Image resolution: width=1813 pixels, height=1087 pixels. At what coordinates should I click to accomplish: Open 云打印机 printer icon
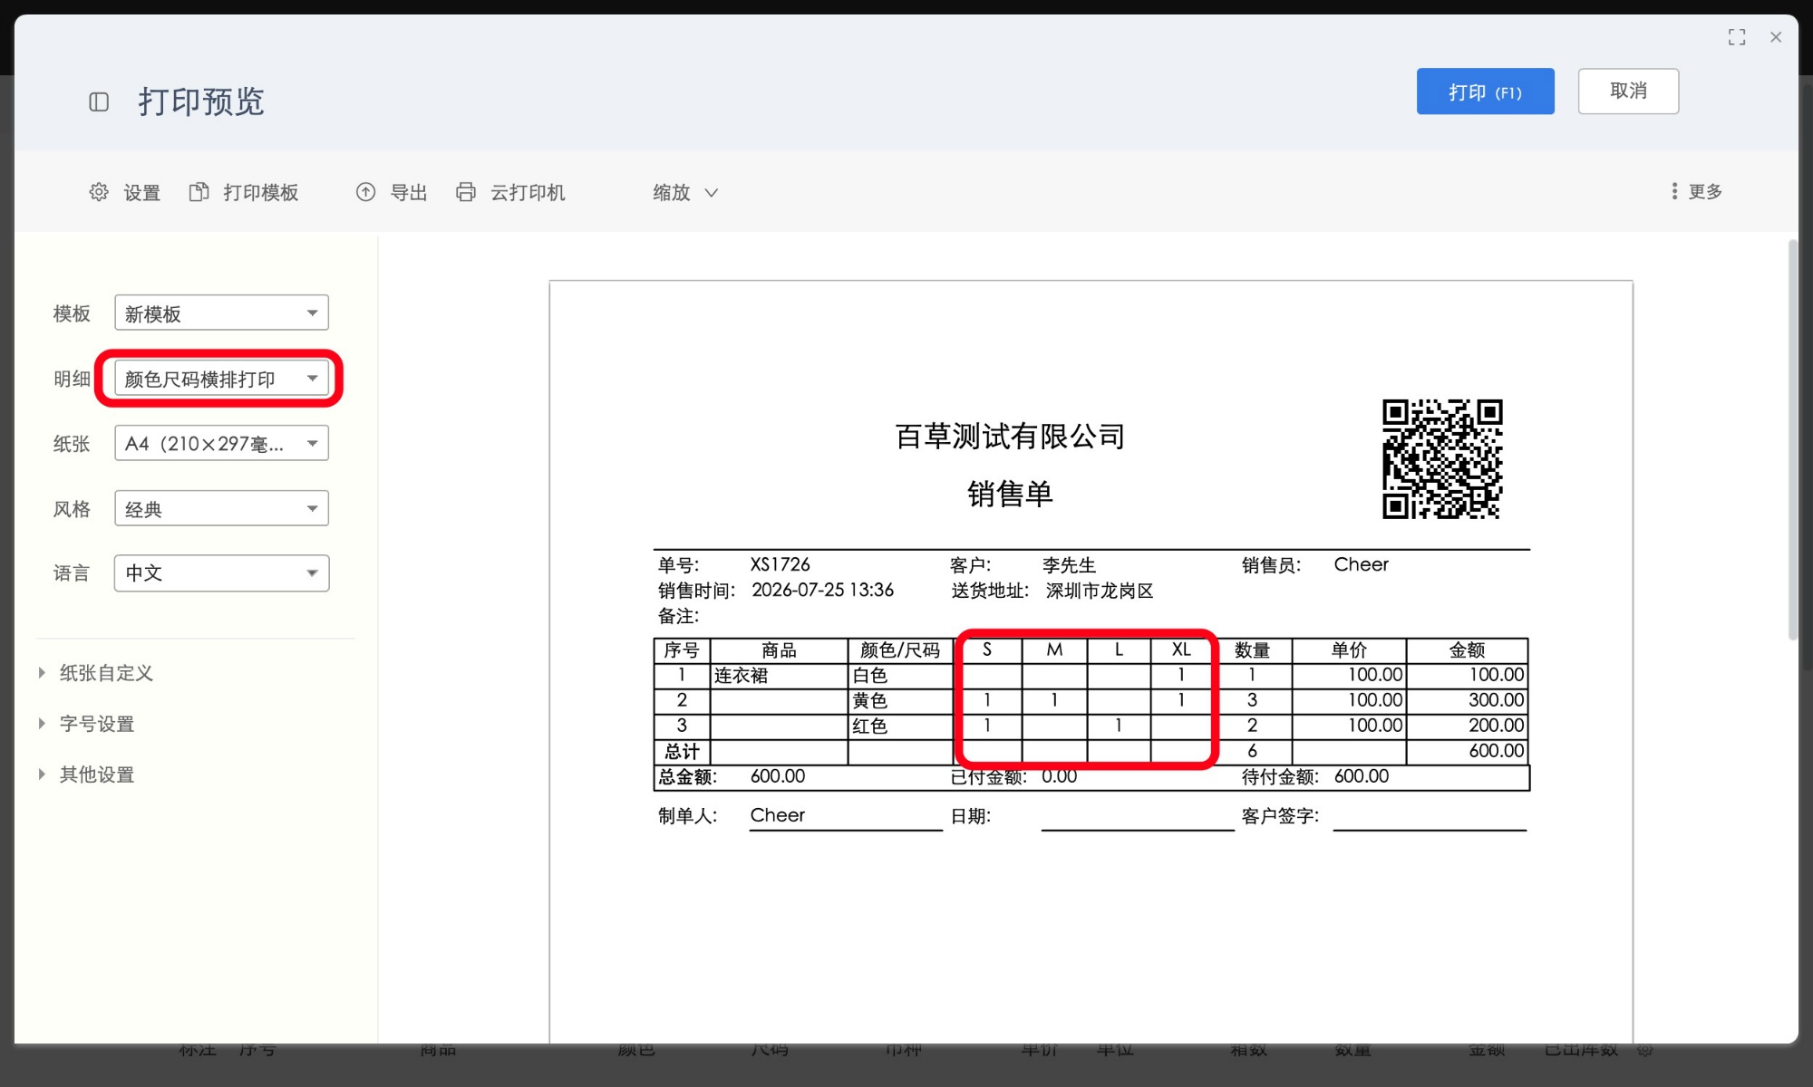[x=466, y=192]
